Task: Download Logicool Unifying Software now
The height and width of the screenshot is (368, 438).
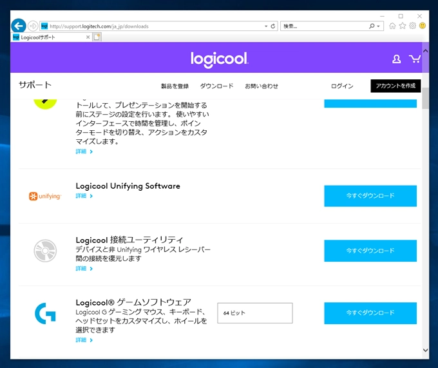Action: (370, 196)
